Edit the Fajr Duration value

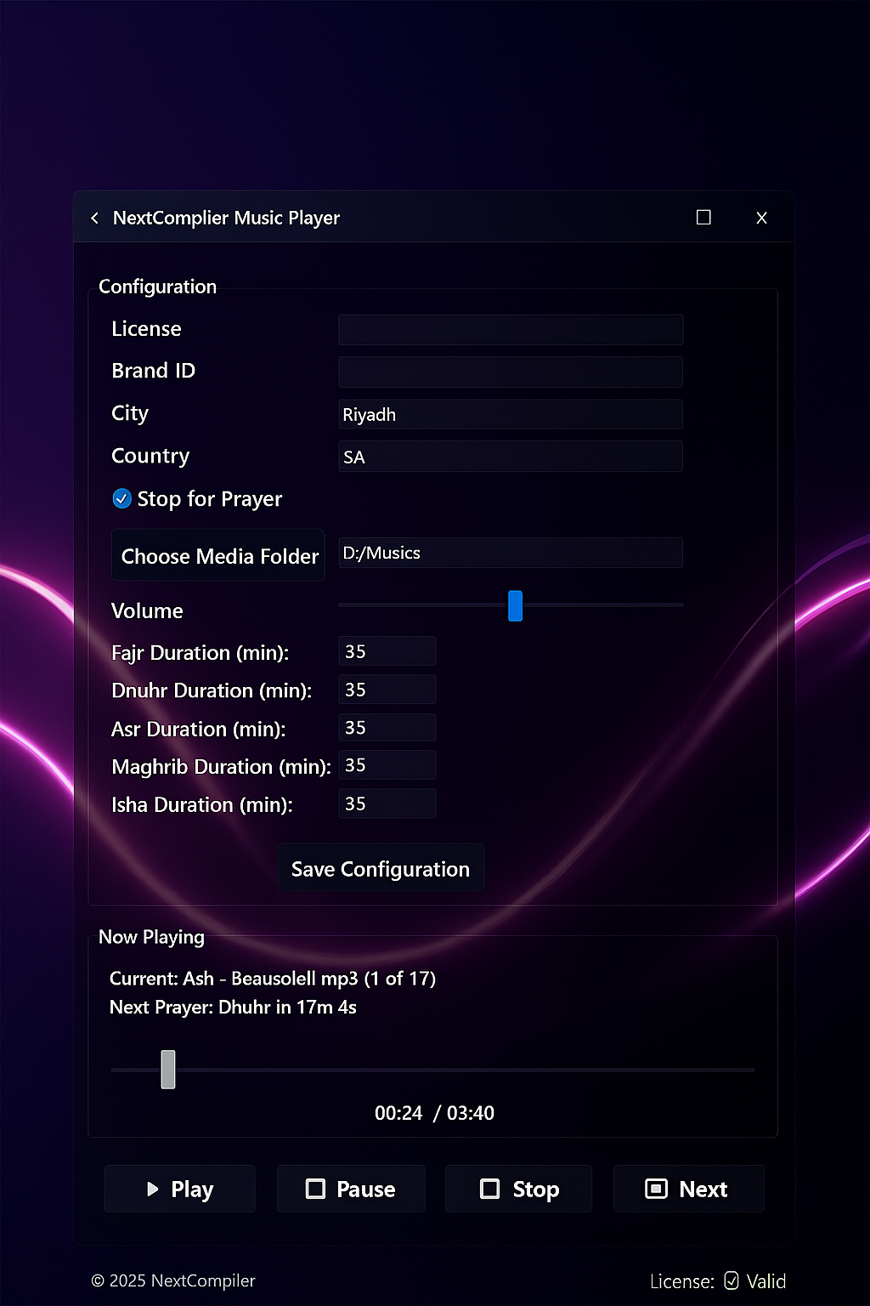tap(387, 651)
